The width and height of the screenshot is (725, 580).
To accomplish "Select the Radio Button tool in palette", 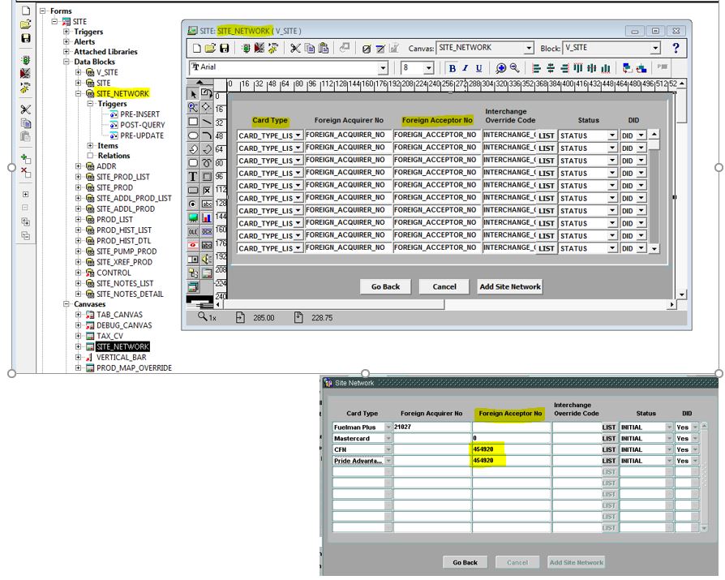I will coord(194,204).
